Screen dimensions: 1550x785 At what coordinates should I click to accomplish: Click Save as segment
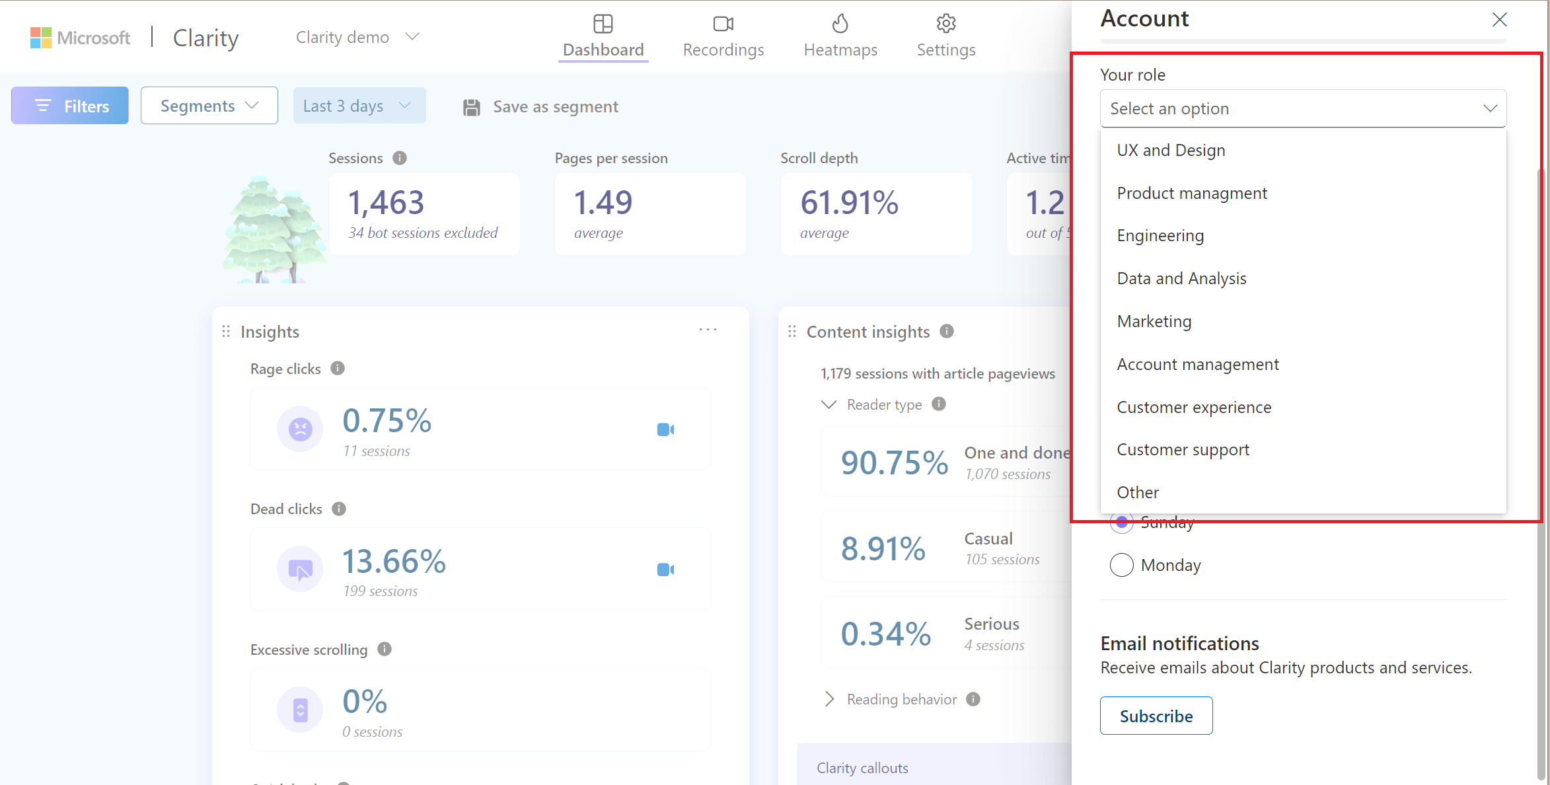coord(540,106)
